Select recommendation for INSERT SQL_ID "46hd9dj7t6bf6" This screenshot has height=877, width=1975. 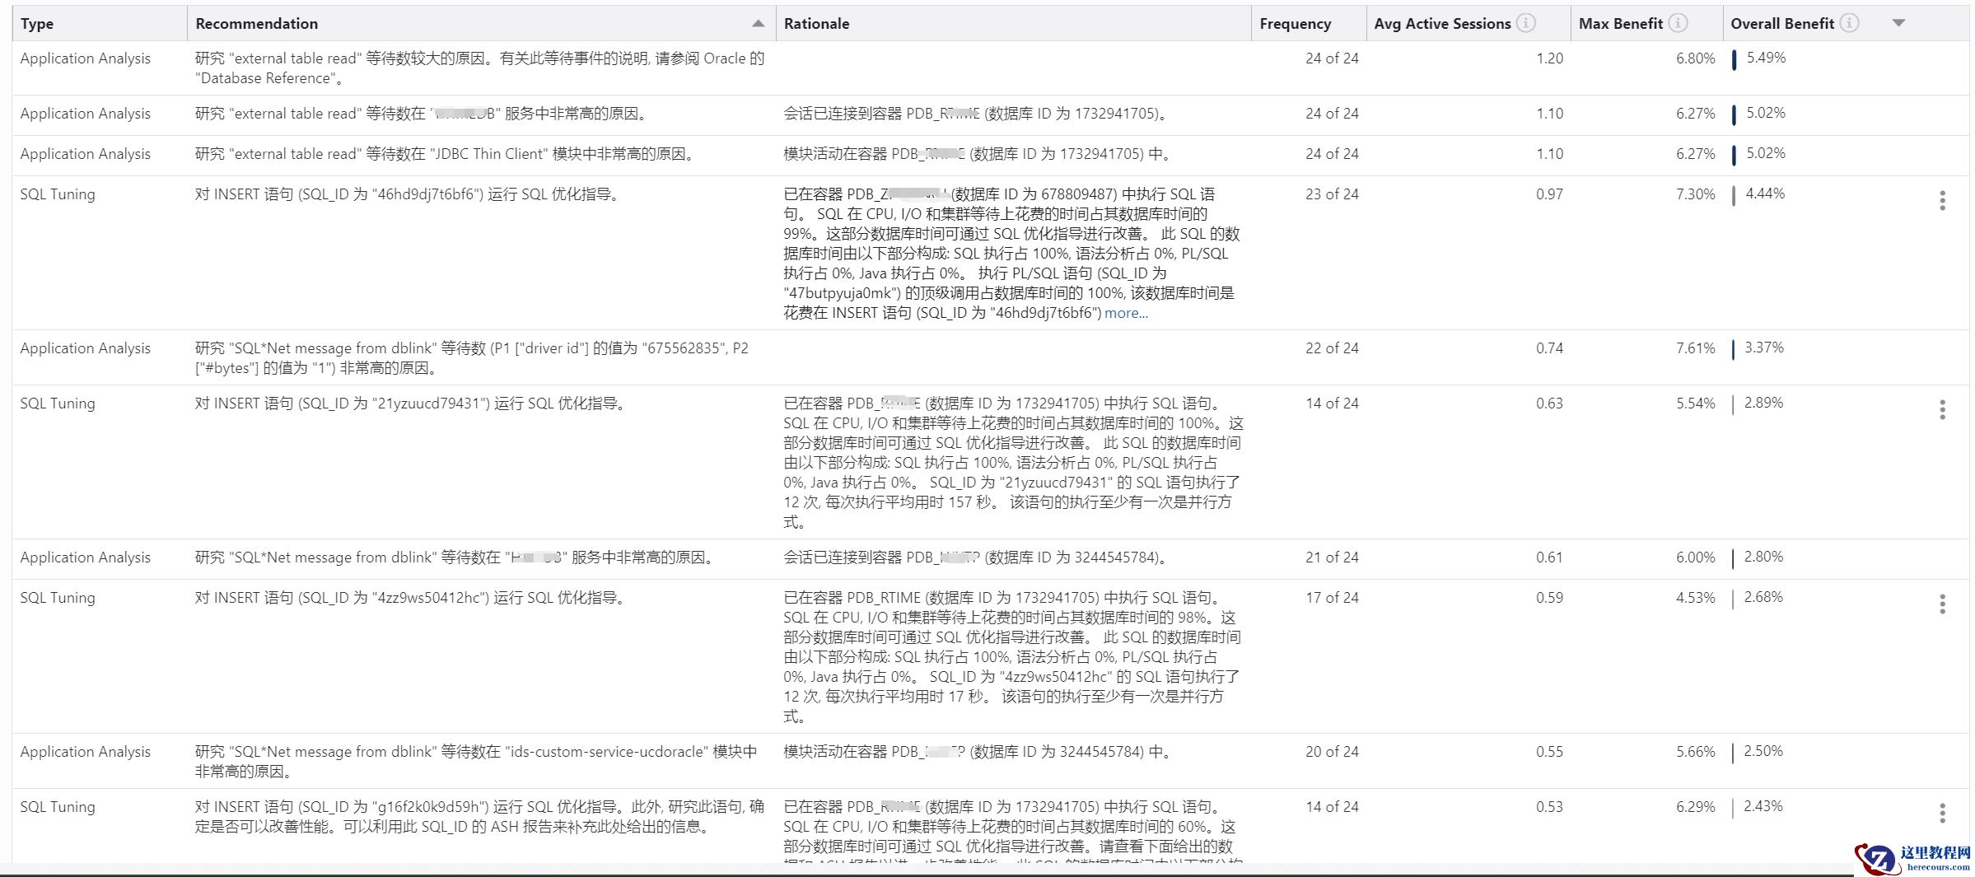click(408, 194)
